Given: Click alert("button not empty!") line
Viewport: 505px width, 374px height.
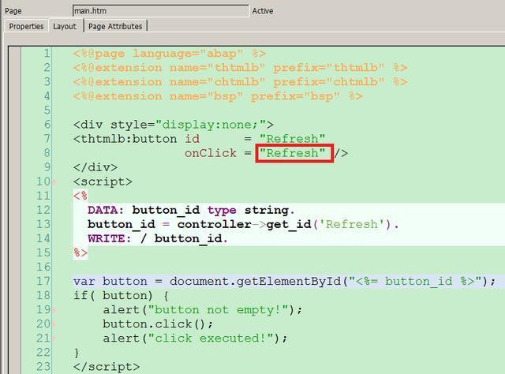Looking at the screenshot, I should pos(203,310).
